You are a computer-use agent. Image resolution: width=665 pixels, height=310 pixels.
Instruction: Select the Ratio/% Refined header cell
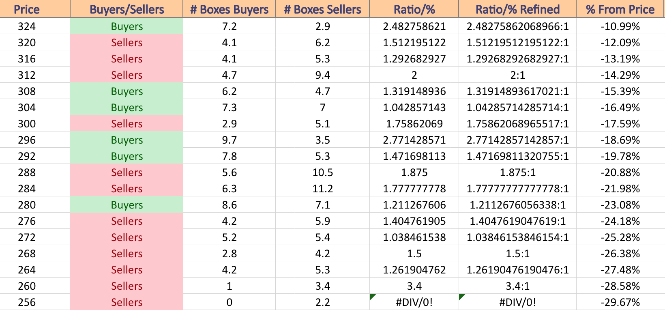[517, 9]
